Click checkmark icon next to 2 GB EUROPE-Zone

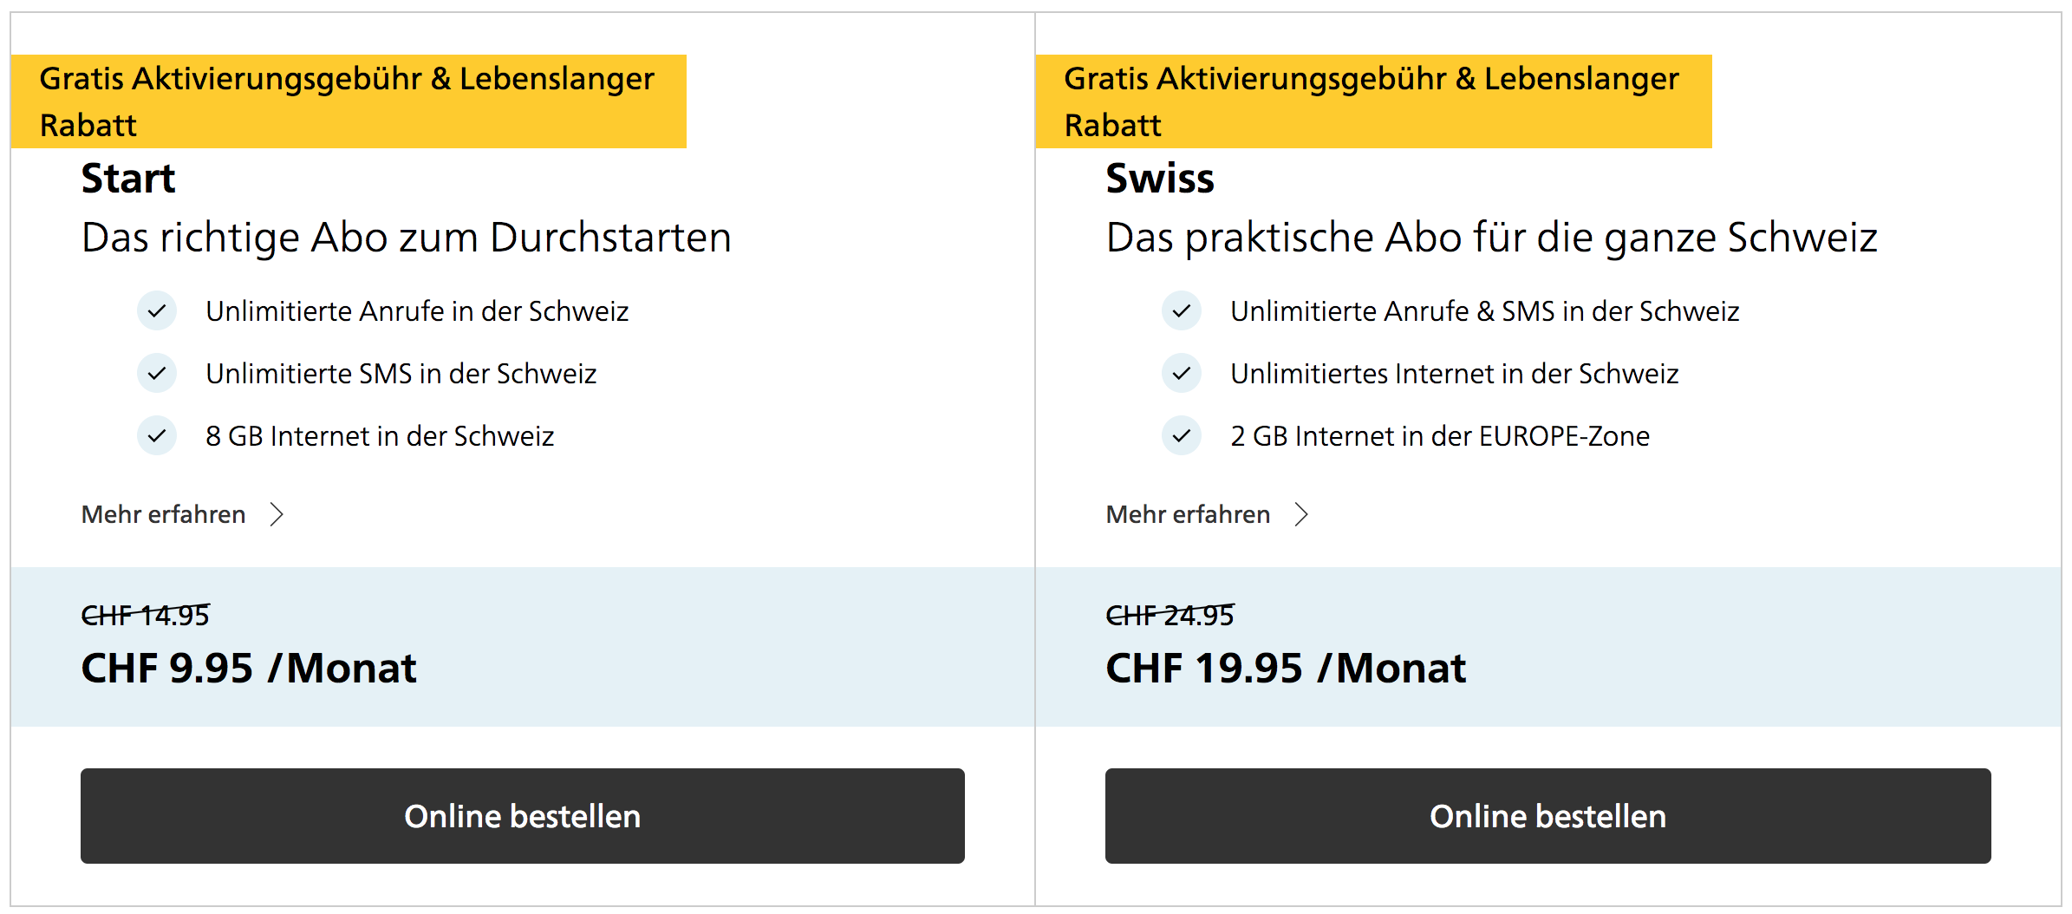[x=1181, y=435]
